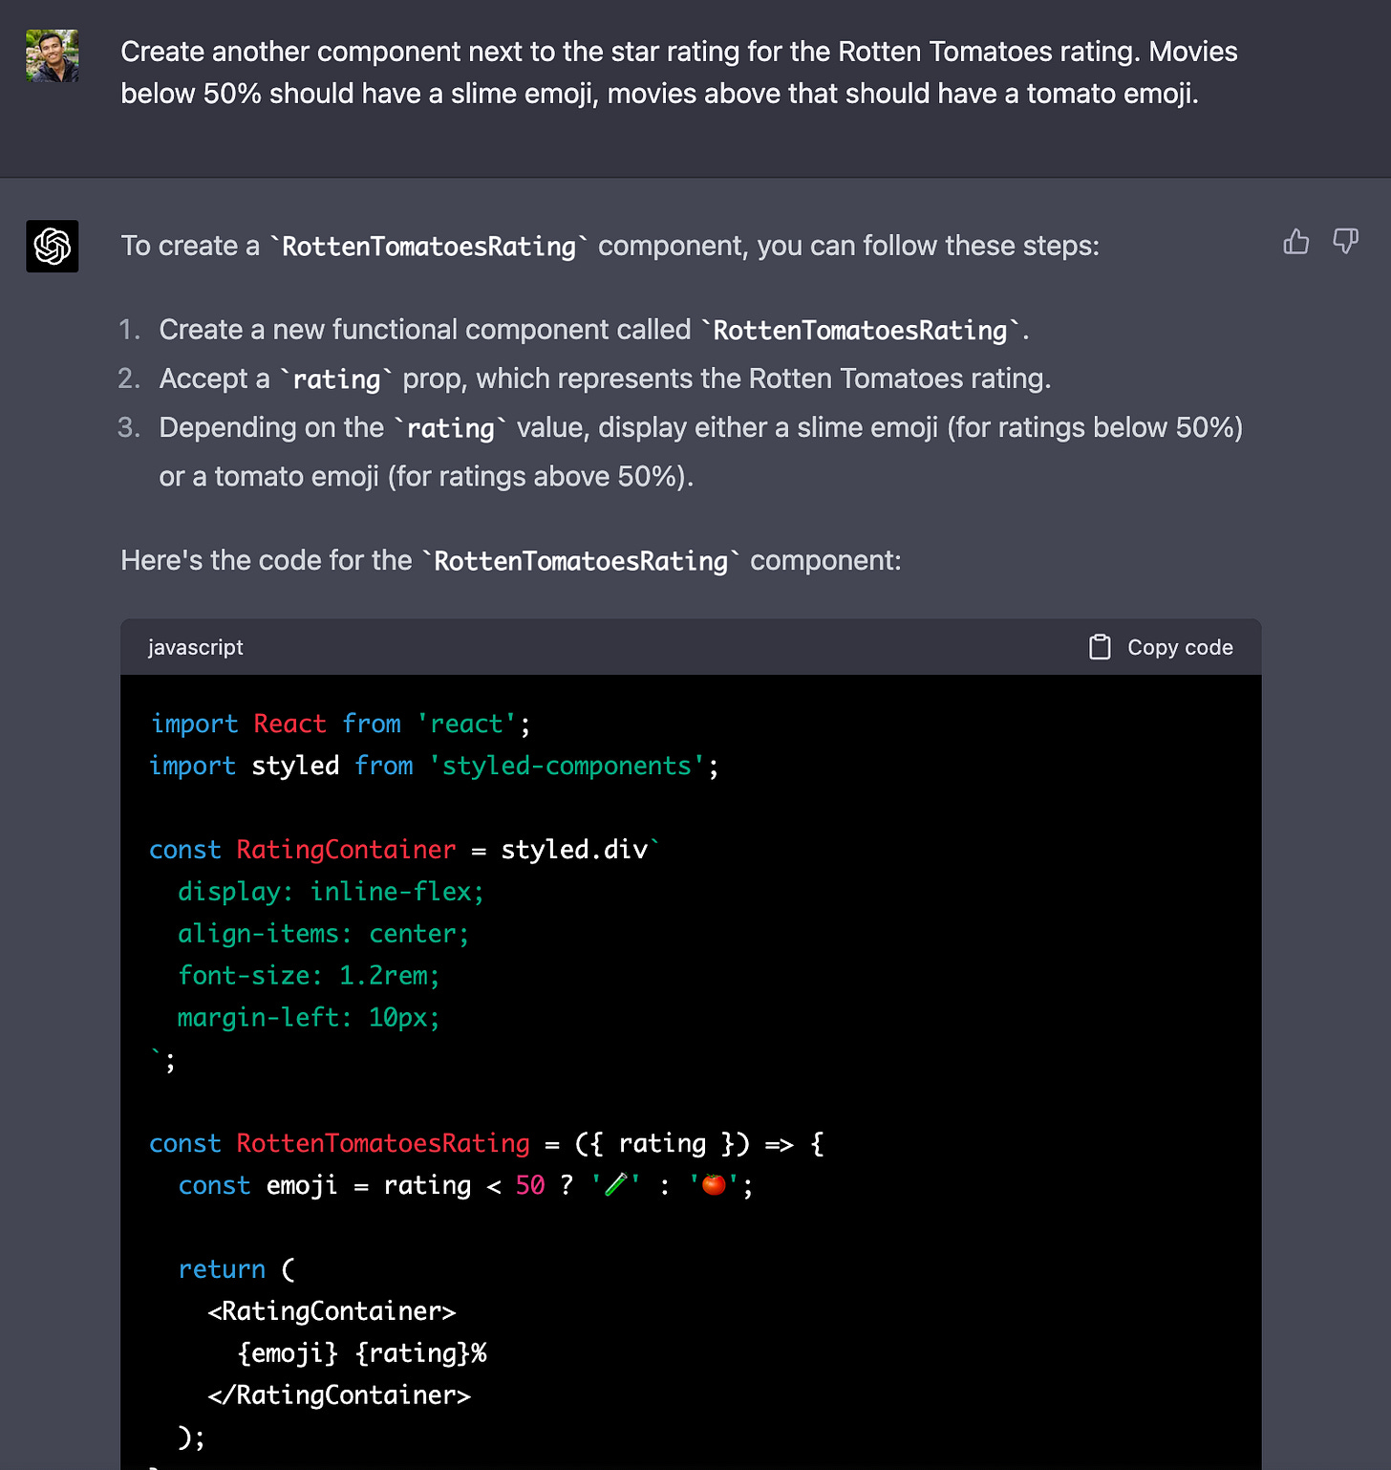Click the 'align-items: center;' code line

pyautogui.click(x=324, y=934)
